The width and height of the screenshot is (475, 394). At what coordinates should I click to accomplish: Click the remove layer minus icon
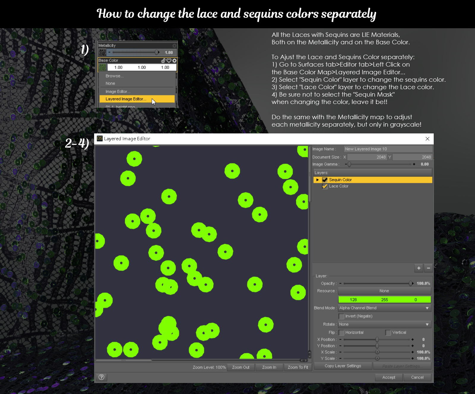[428, 268]
